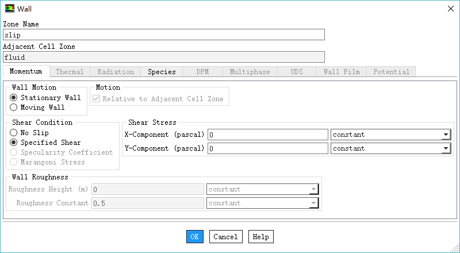This screenshot has width=460, height=253.
Task: Focus the X-Component shear stress input
Action: [267, 135]
